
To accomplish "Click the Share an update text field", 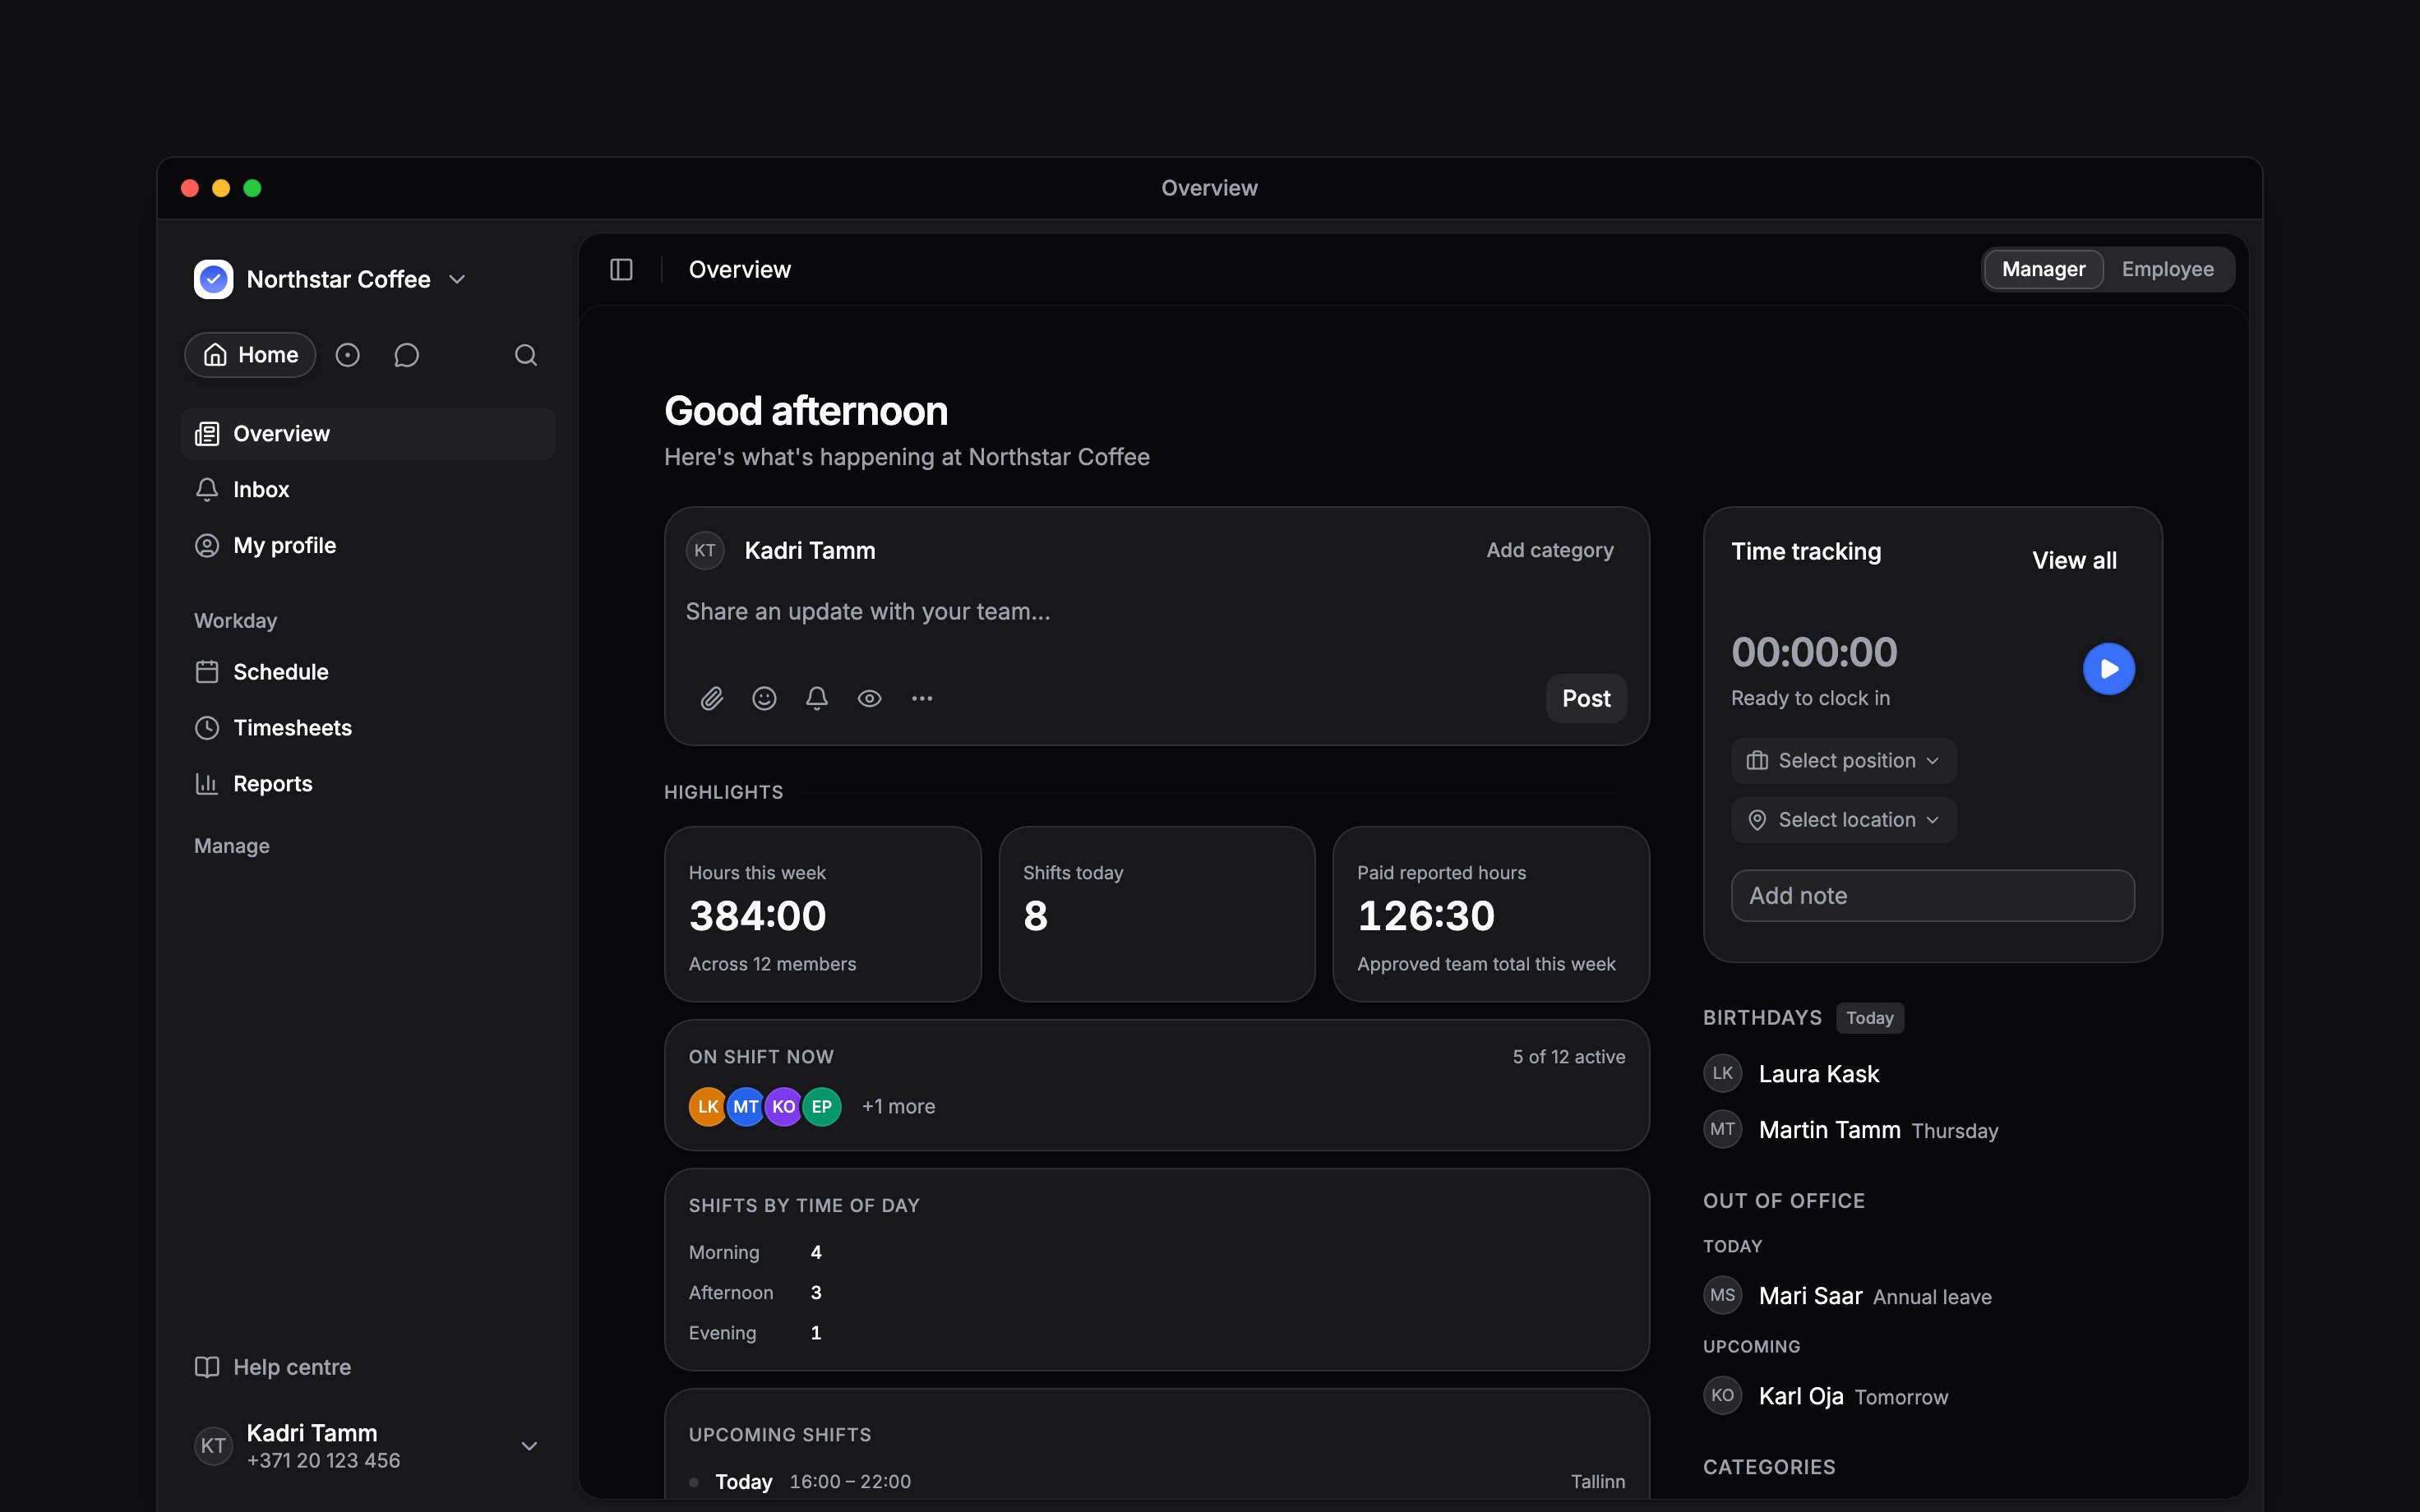I will (x=1156, y=612).
